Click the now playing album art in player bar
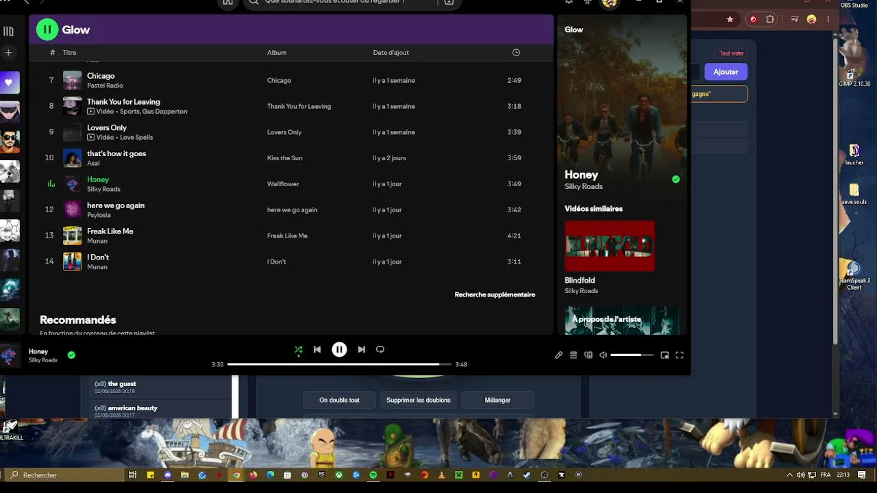The image size is (877, 493). click(9, 355)
